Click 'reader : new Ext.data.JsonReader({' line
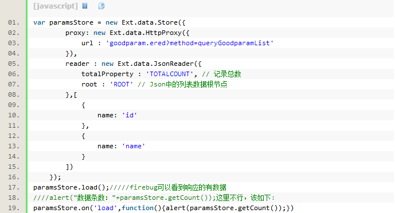 tap(133, 64)
